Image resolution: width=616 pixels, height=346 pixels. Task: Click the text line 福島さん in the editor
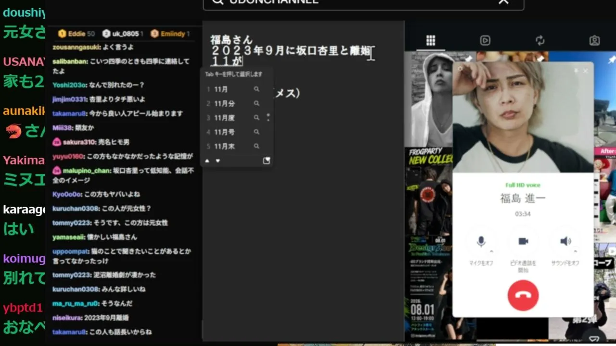231,40
